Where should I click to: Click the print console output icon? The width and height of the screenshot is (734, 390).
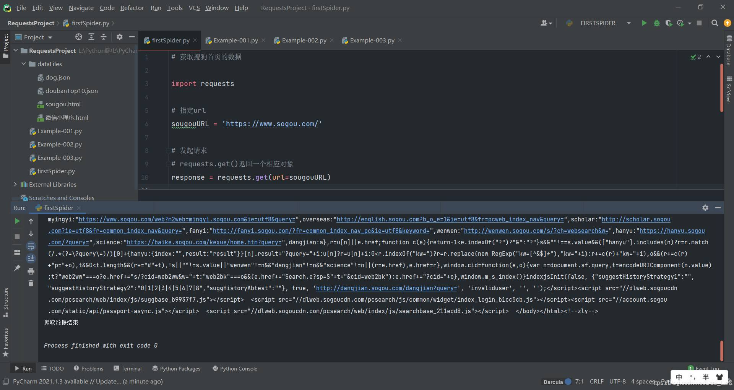[x=31, y=271]
